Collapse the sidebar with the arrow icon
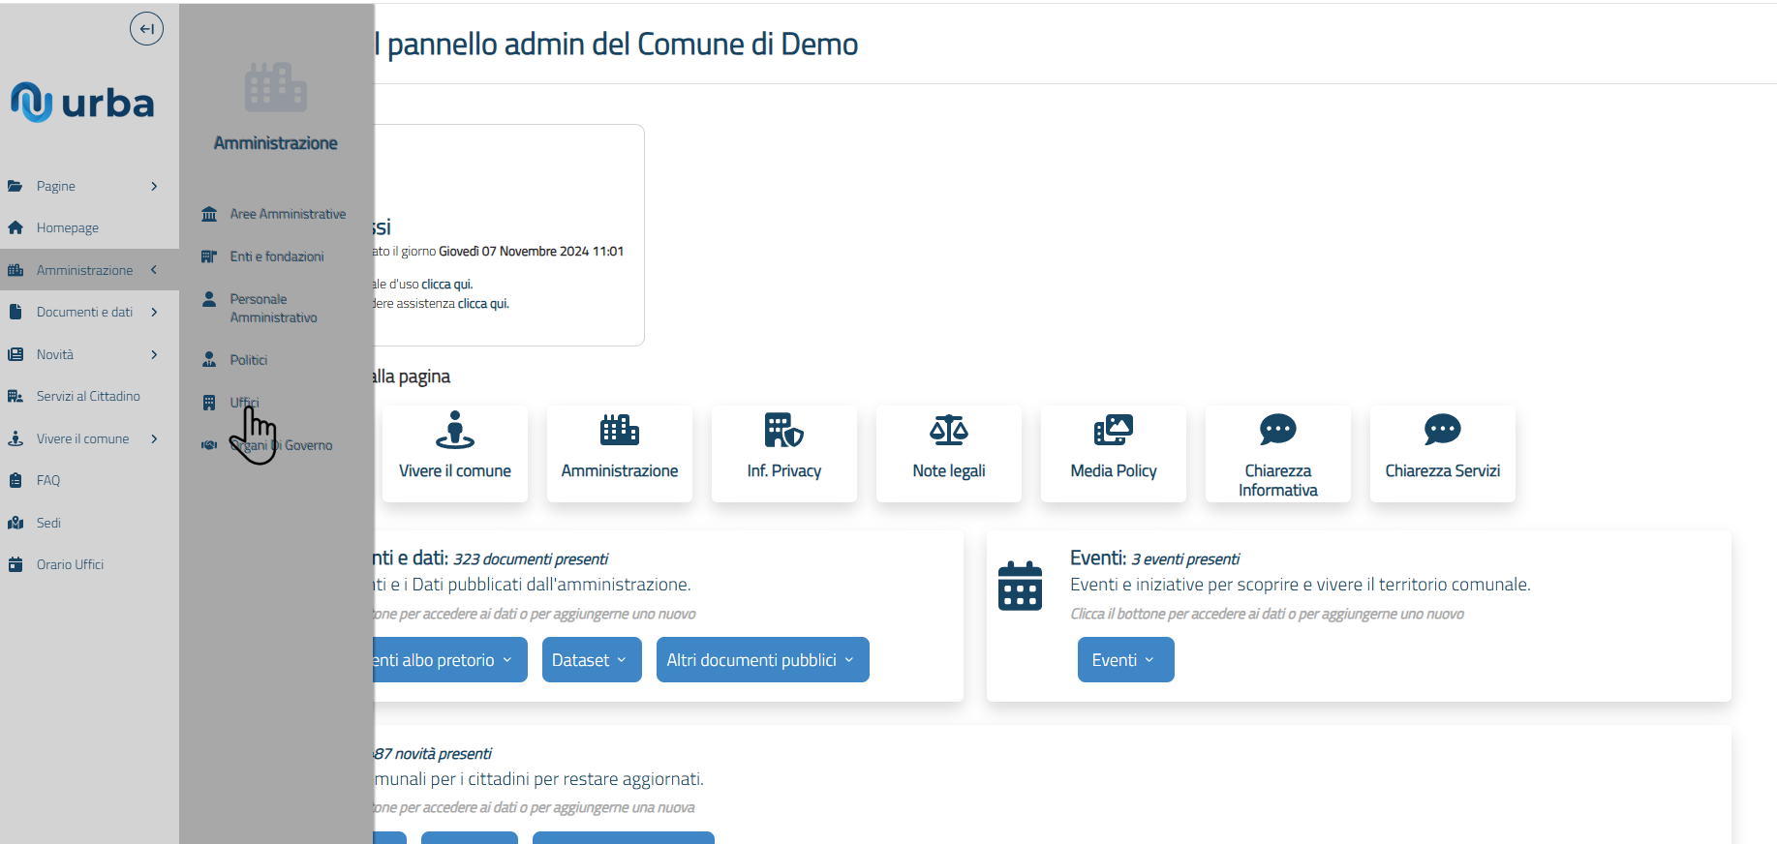Screen dimensions: 1777x844 point(146,29)
